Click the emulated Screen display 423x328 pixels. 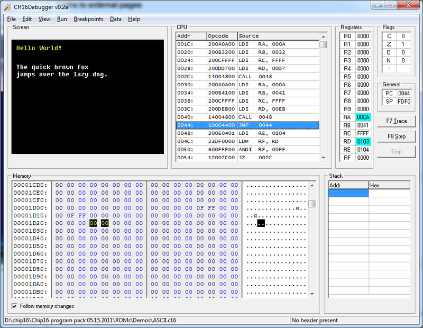pyautogui.click(x=88, y=97)
